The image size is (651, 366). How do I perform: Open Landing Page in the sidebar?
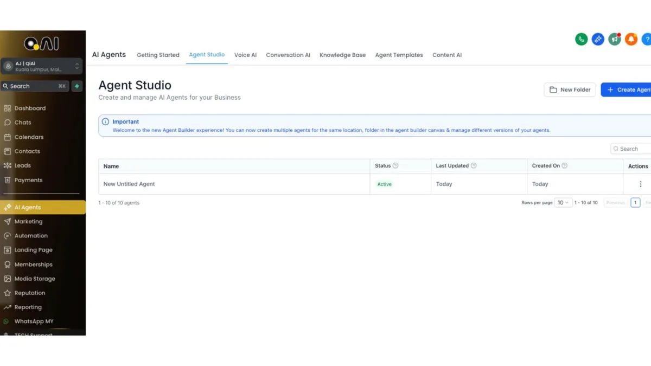click(x=33, y=250)
